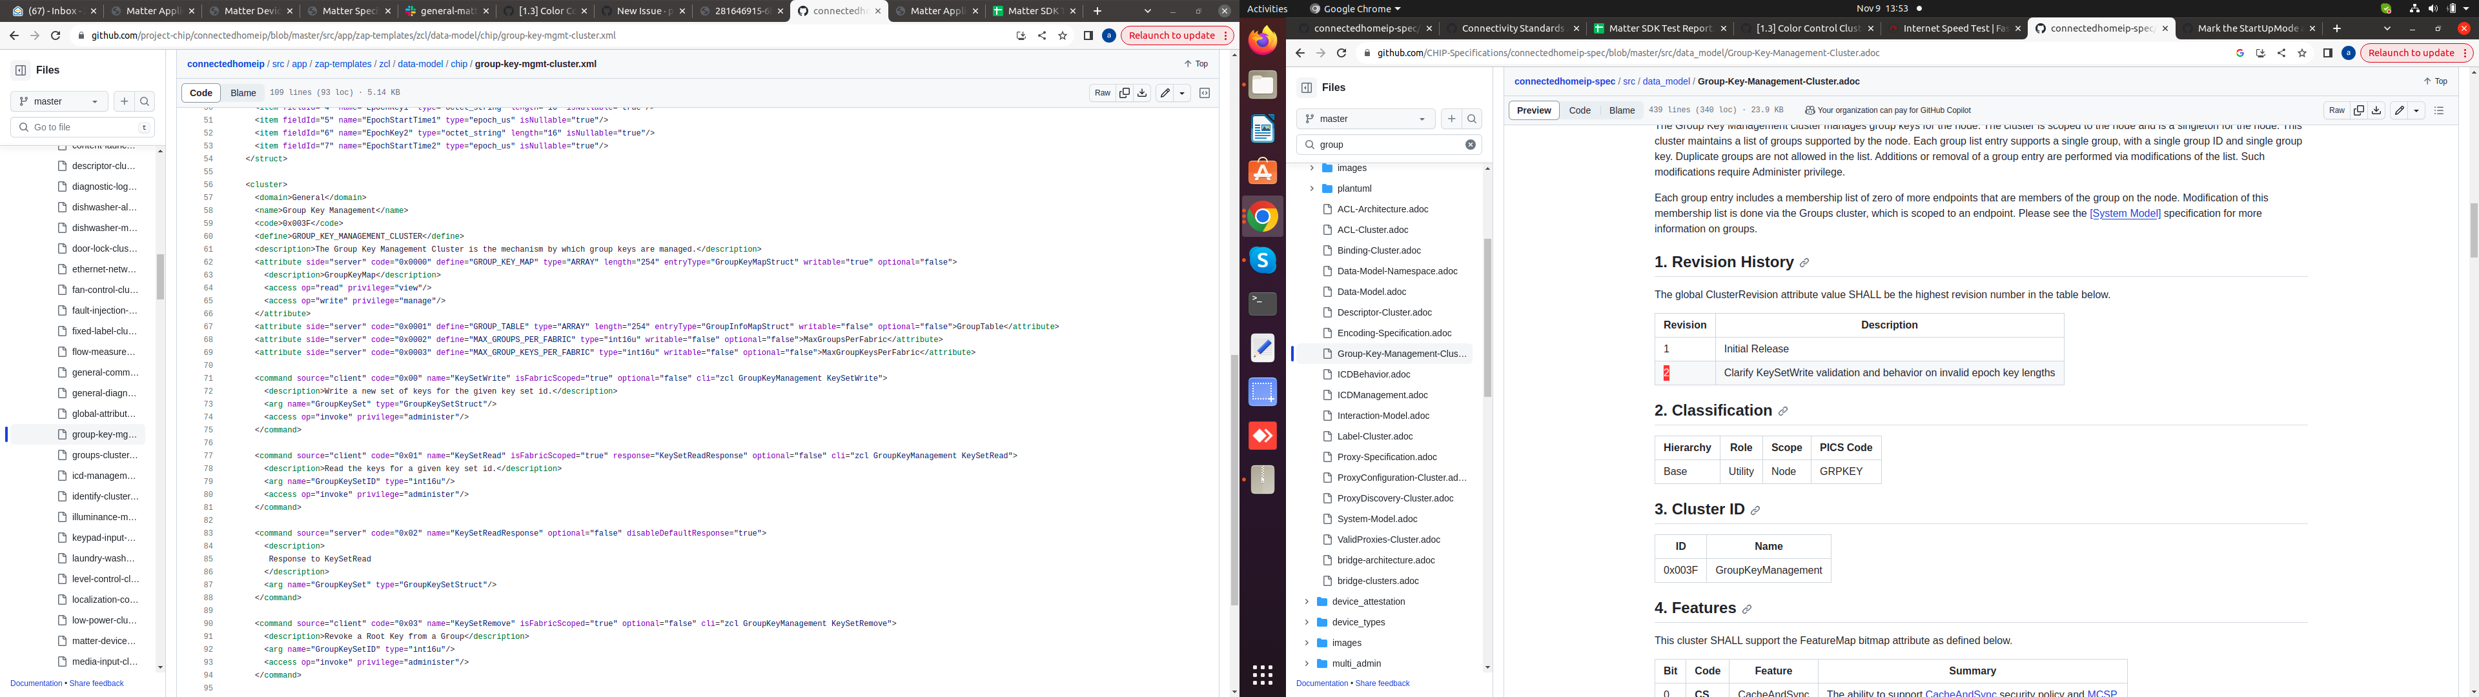
Task: Open the symbols panel code icon
Action: (1204, 92)
